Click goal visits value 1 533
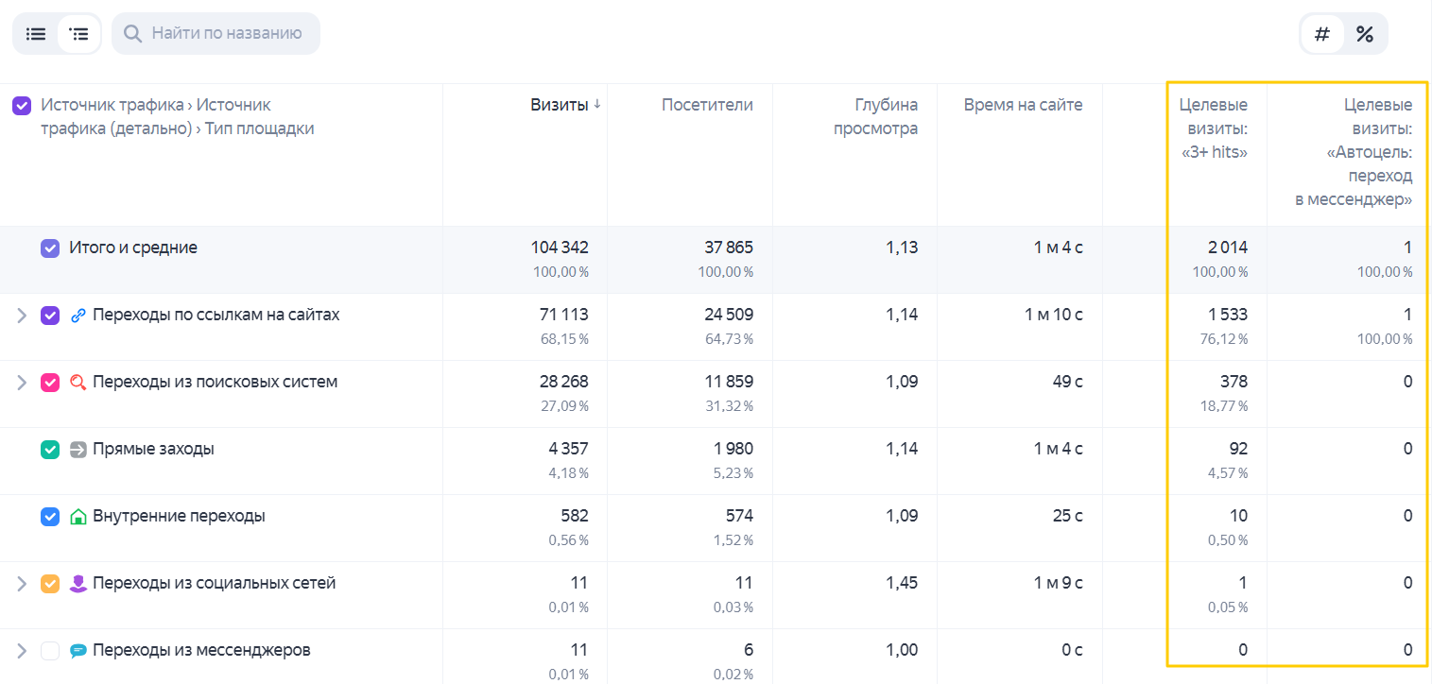 [1227, 315]
